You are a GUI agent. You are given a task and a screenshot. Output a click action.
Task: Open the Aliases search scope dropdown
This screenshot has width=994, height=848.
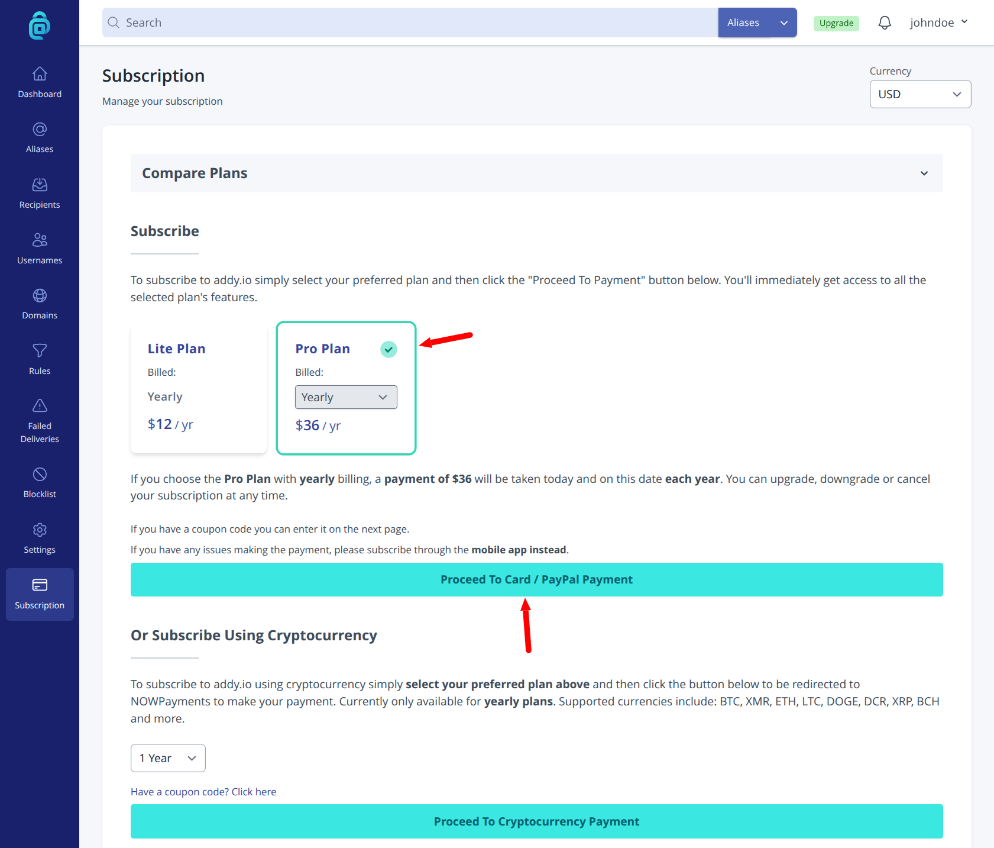[x=757, y=22]
